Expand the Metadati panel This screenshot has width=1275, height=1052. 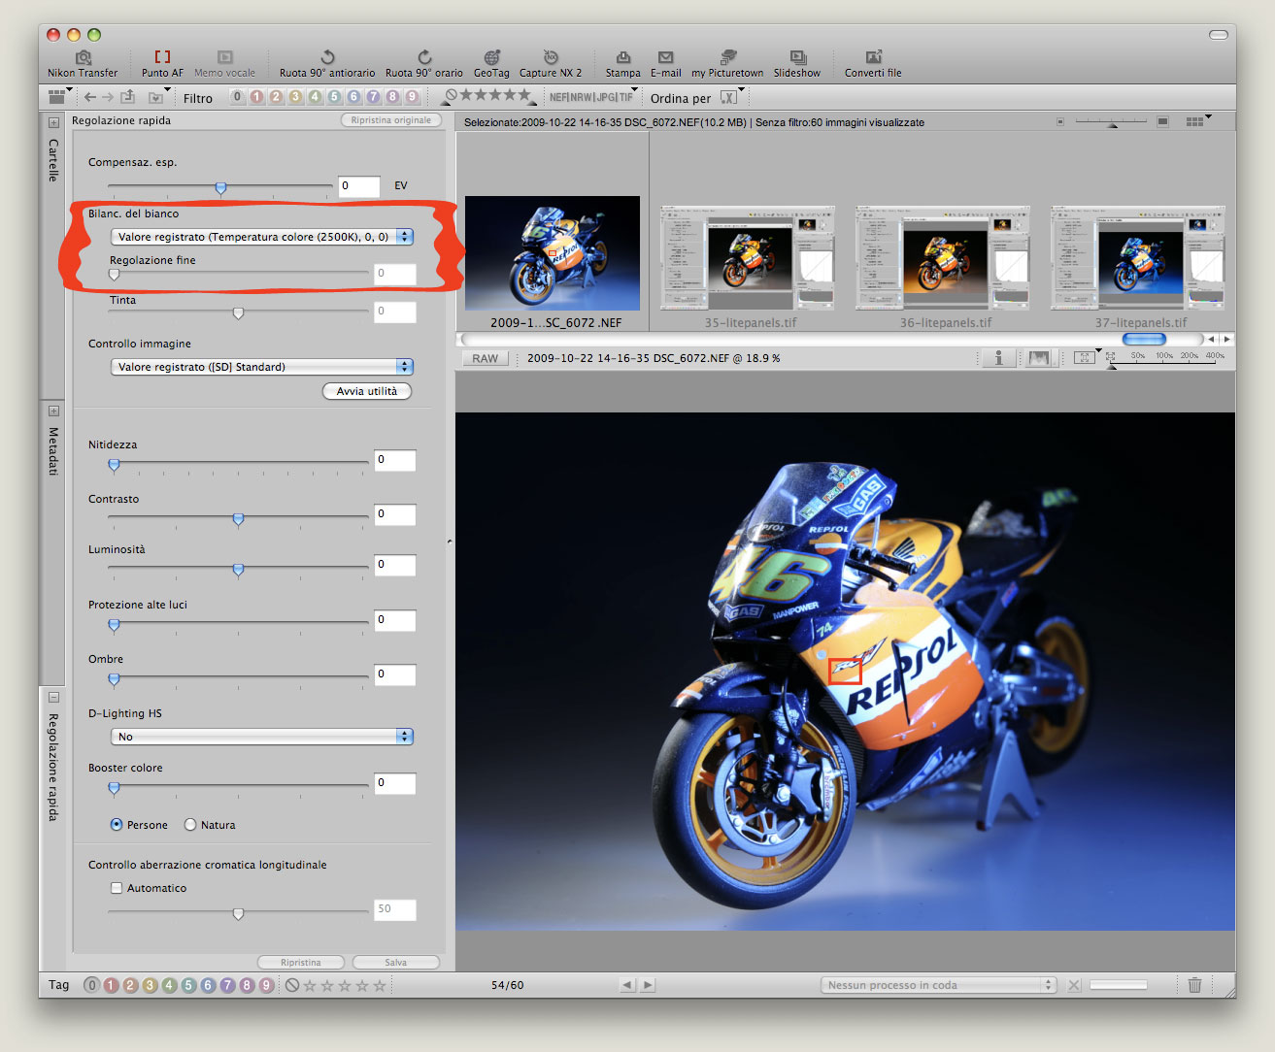point(53,411)
